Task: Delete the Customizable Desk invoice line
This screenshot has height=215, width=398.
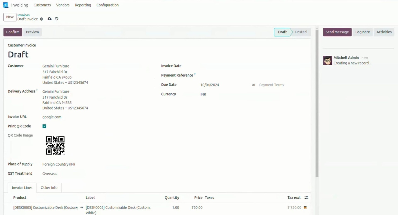Action: pyautogui.click(x=305, y=207)
